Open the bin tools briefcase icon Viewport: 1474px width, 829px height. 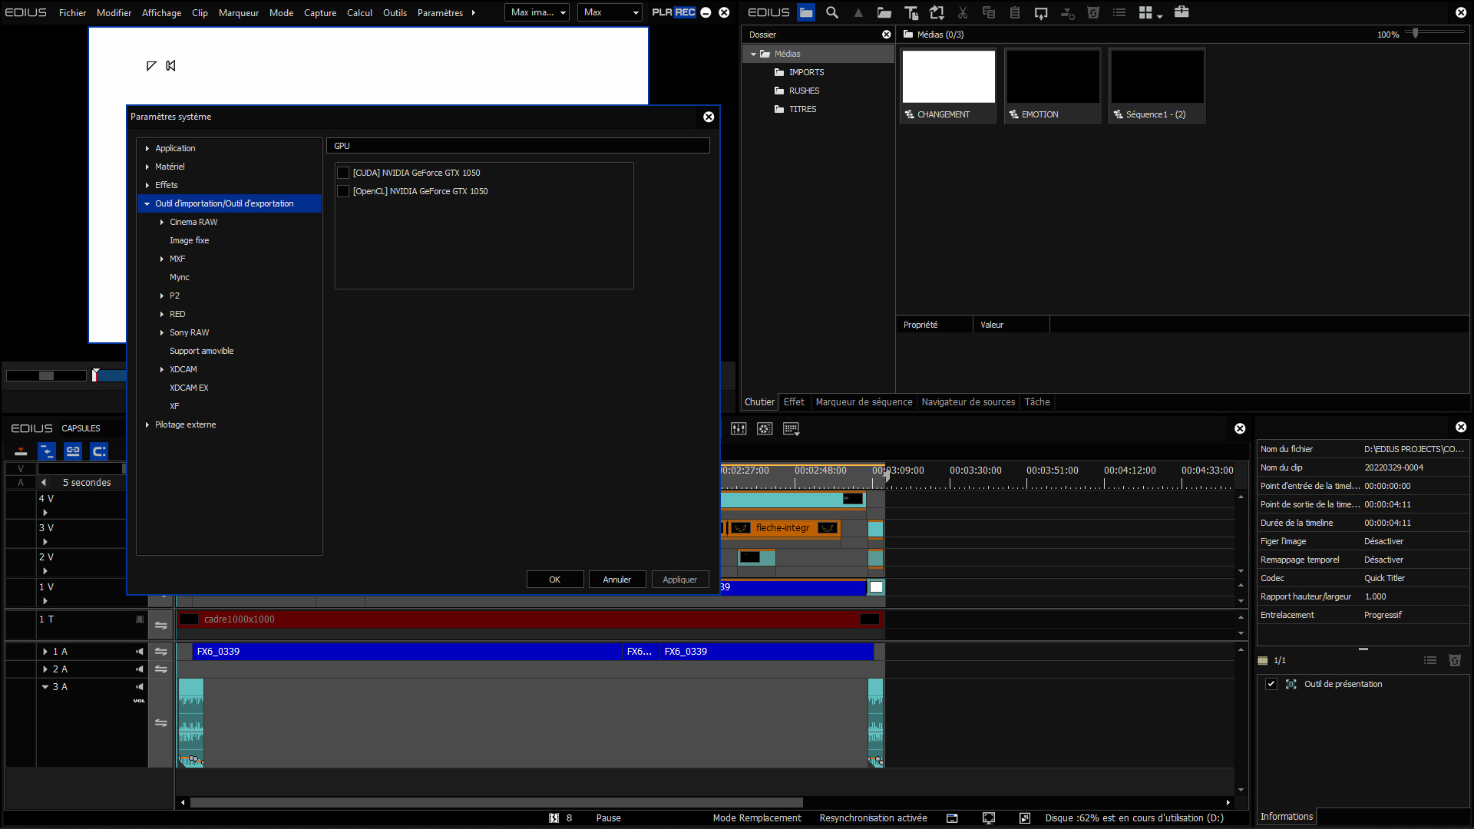(1182, 12)
